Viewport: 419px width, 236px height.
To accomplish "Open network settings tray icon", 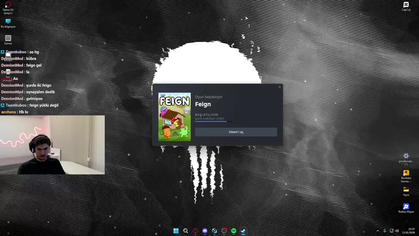I will 392,231.
